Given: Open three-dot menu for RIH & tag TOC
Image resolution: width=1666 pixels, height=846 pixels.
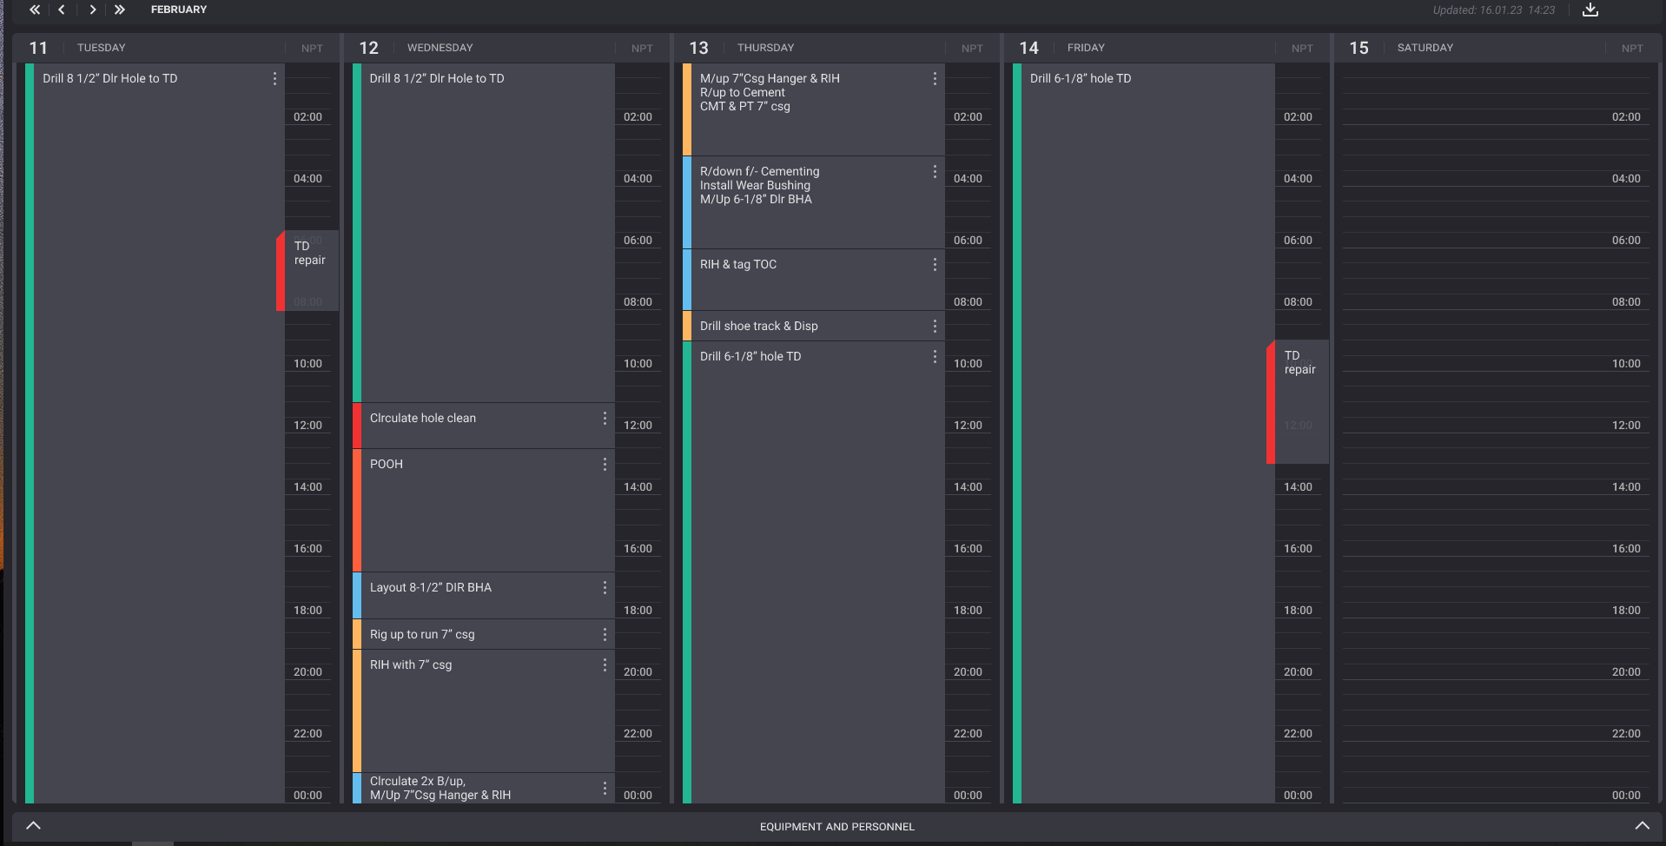Looking at the screenshot, I should pos(935,265).
